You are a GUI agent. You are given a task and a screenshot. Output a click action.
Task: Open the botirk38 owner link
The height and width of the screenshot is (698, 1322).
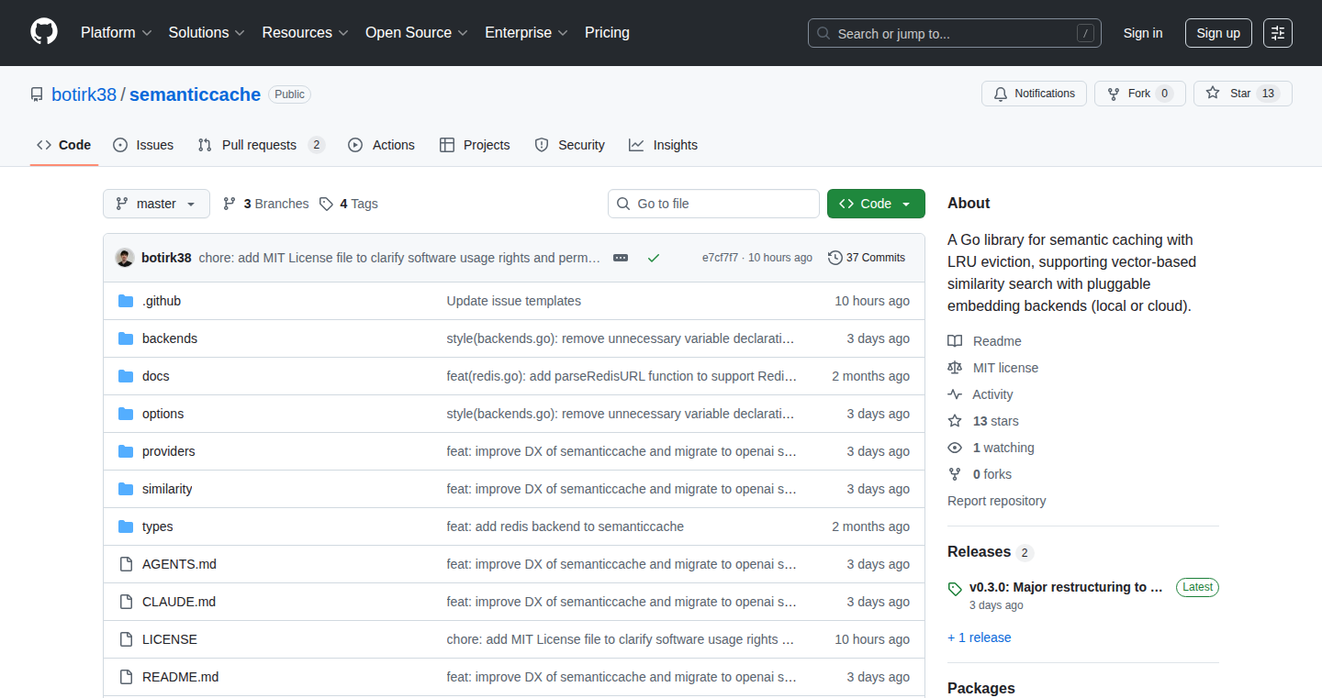tap(84, 94)
